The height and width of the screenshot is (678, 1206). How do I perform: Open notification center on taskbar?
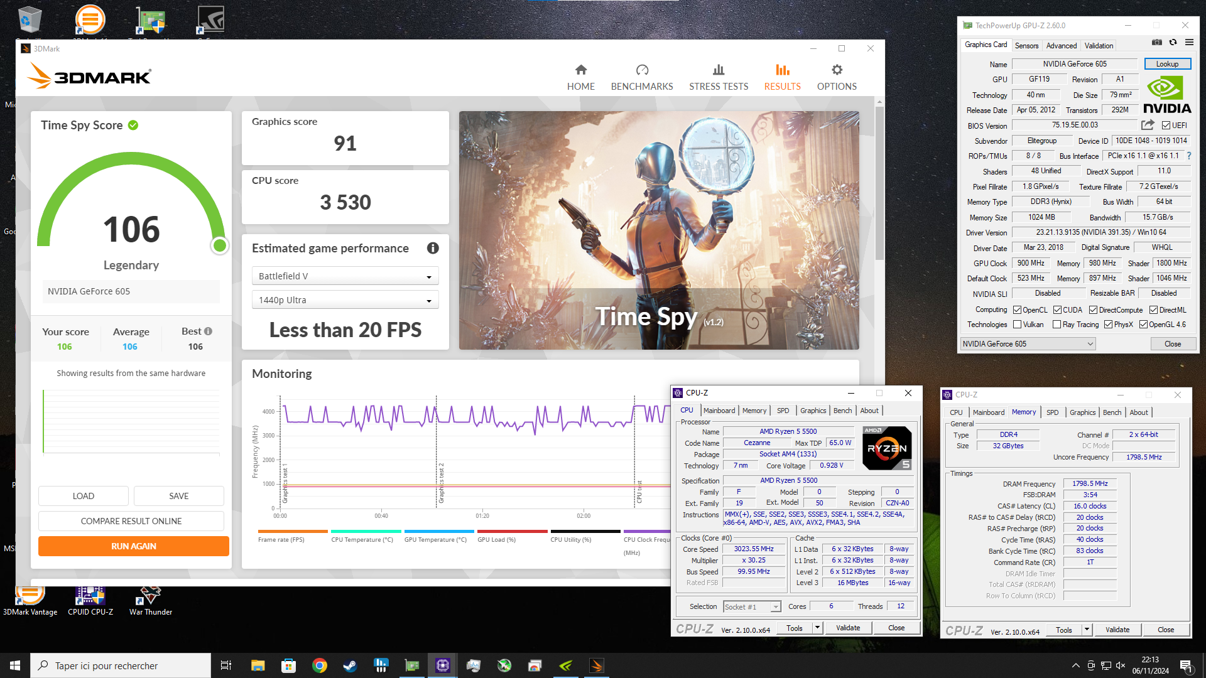pyautogui.click(x=1187, y=665)
